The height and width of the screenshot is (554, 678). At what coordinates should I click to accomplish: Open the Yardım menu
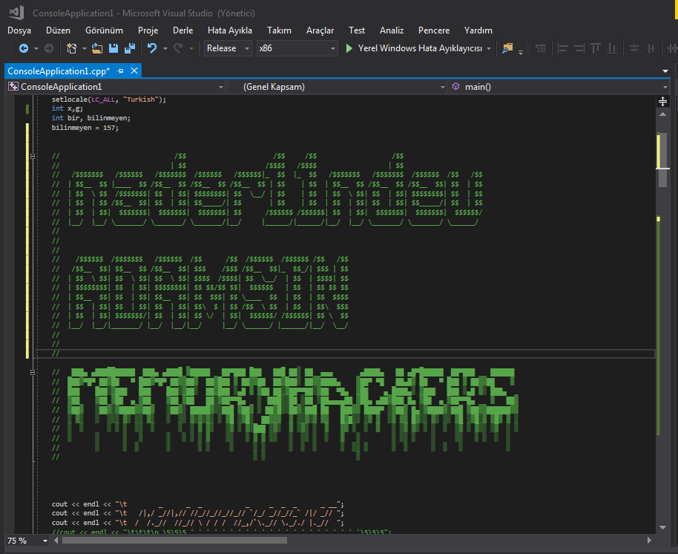[x=478, y=30]
